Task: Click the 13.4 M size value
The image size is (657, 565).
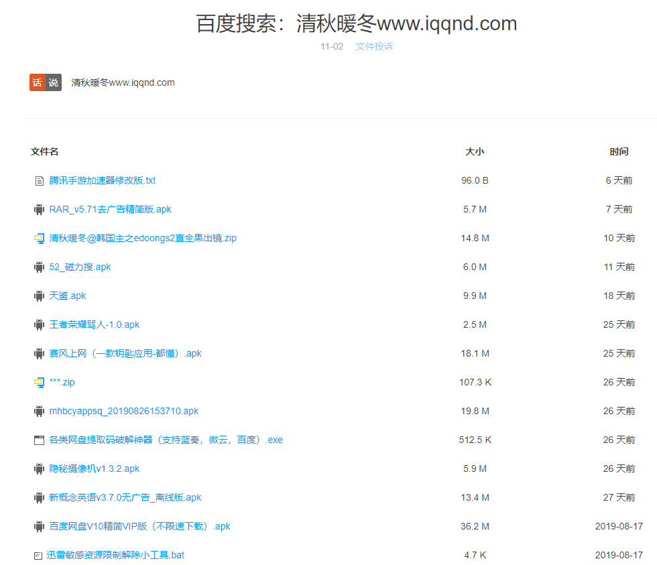Action: (475, 498)
